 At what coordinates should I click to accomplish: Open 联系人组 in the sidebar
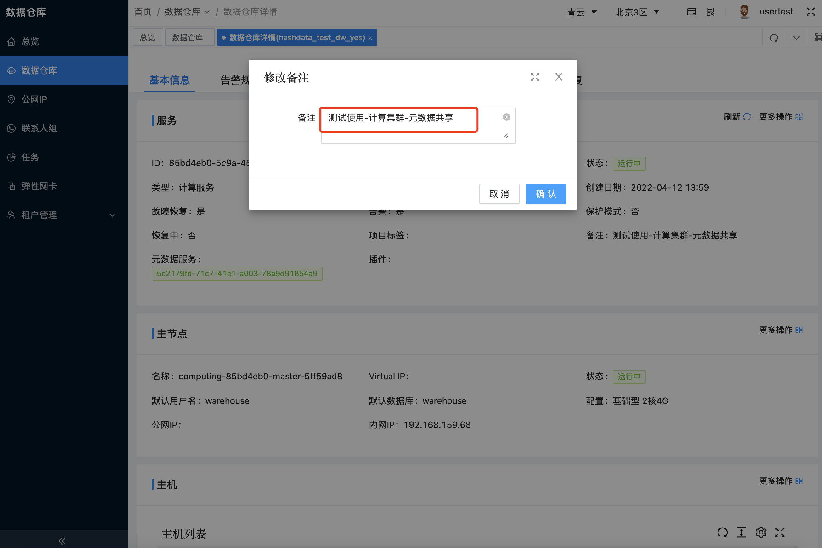click(x=39, y=128)
